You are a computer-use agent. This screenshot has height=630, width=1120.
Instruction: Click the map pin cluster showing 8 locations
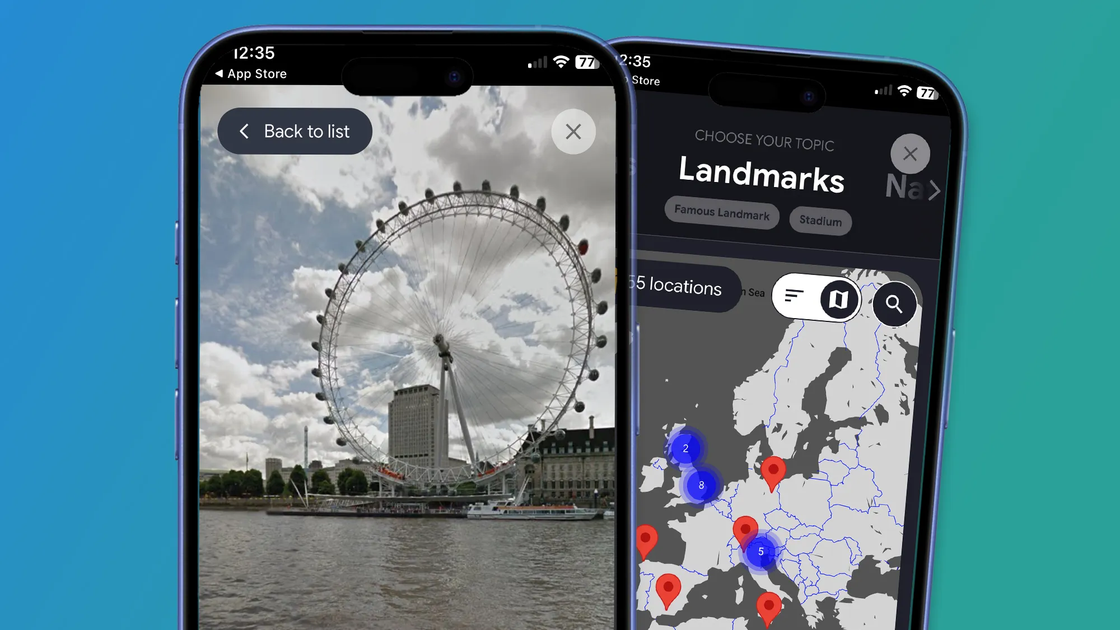click(x=700, y=484)
